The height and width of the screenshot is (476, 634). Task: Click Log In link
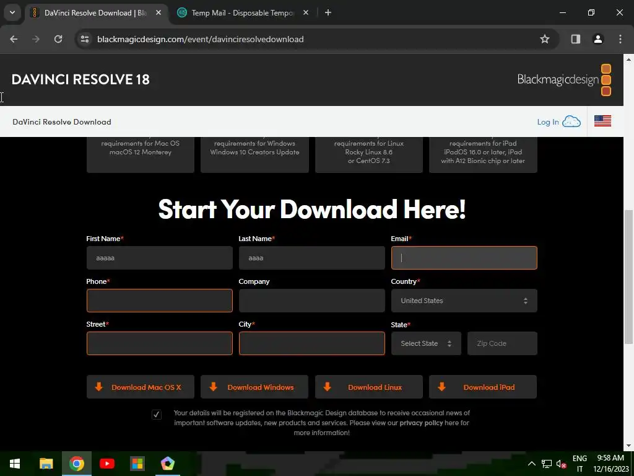[547, 122]
